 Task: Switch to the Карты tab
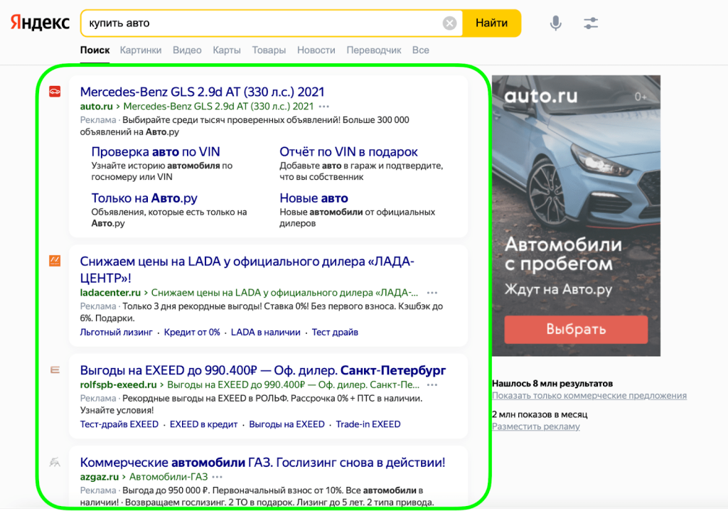(227, 50)
